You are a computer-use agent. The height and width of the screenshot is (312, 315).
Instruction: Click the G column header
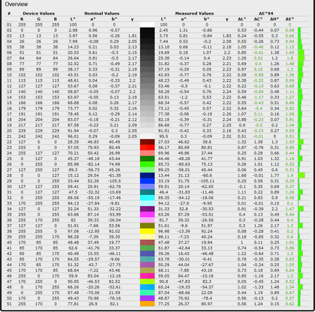coord(39,19)
